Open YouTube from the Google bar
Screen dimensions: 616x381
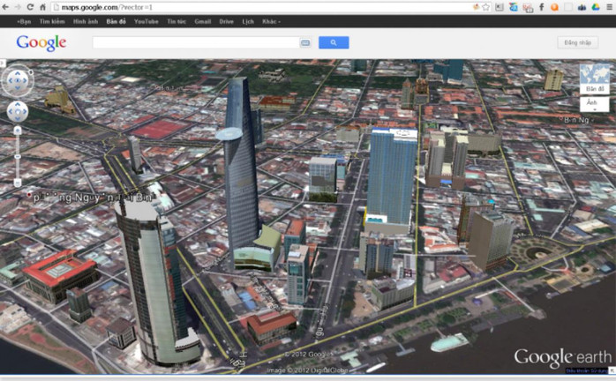coord(146,20)
